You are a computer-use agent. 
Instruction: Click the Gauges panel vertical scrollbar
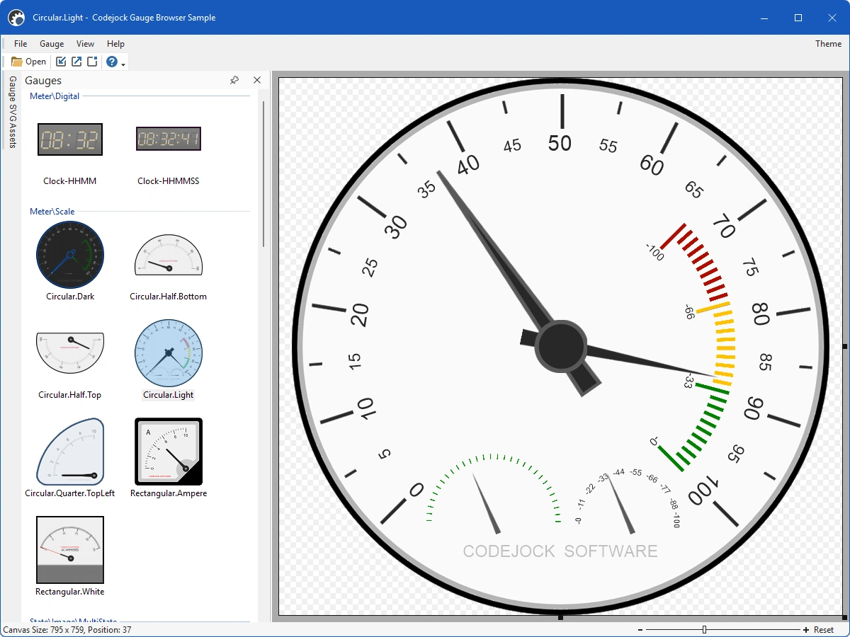[x=263, y=173]
